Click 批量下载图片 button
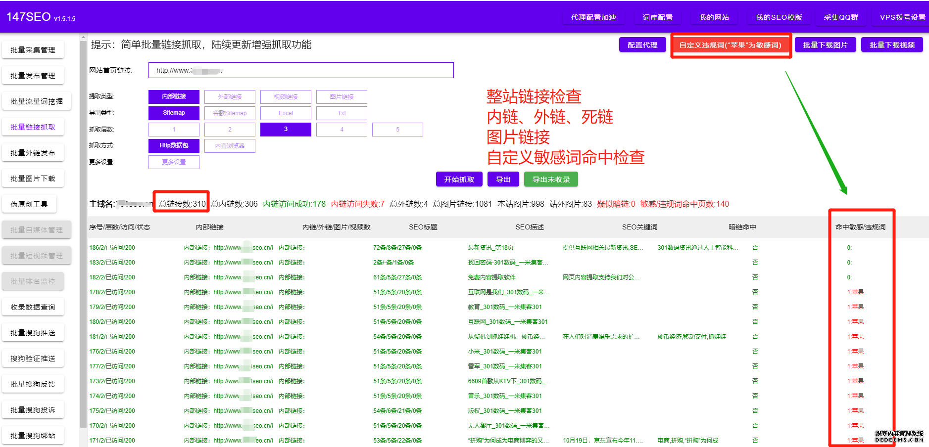Viewport: 929px width, 447px height. click(x=826, y=45)
